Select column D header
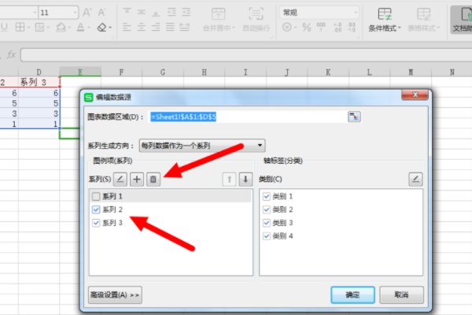 tap(39, 72)
